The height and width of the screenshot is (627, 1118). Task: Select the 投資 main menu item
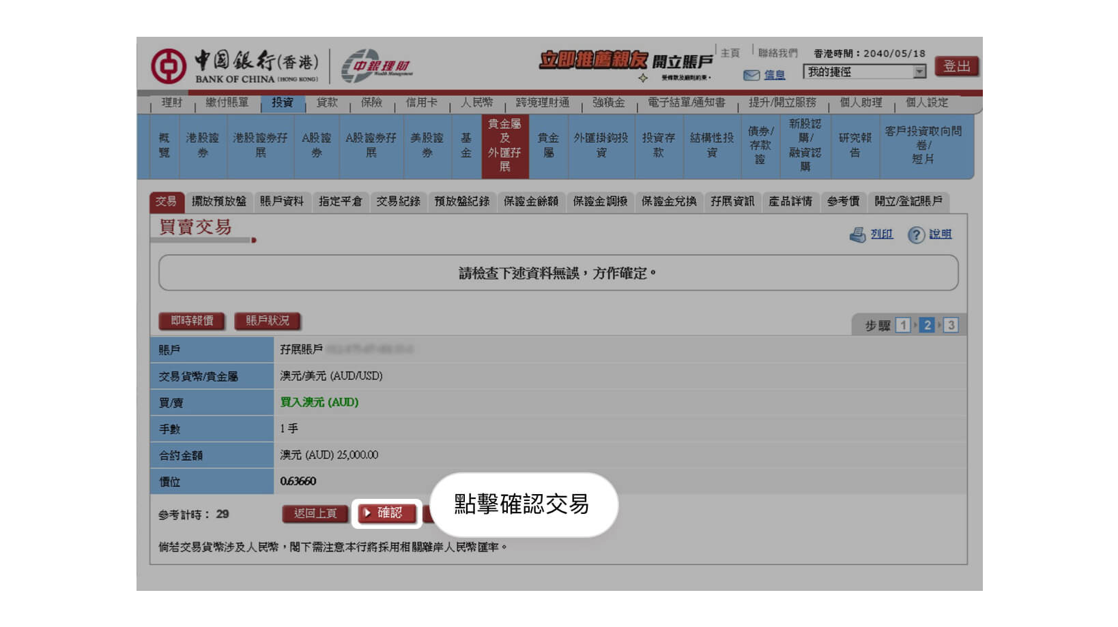(x=282, y=102)
